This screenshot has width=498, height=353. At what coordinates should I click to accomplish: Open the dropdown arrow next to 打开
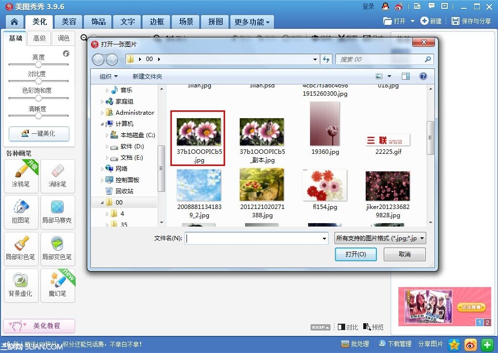pos(413,21)
